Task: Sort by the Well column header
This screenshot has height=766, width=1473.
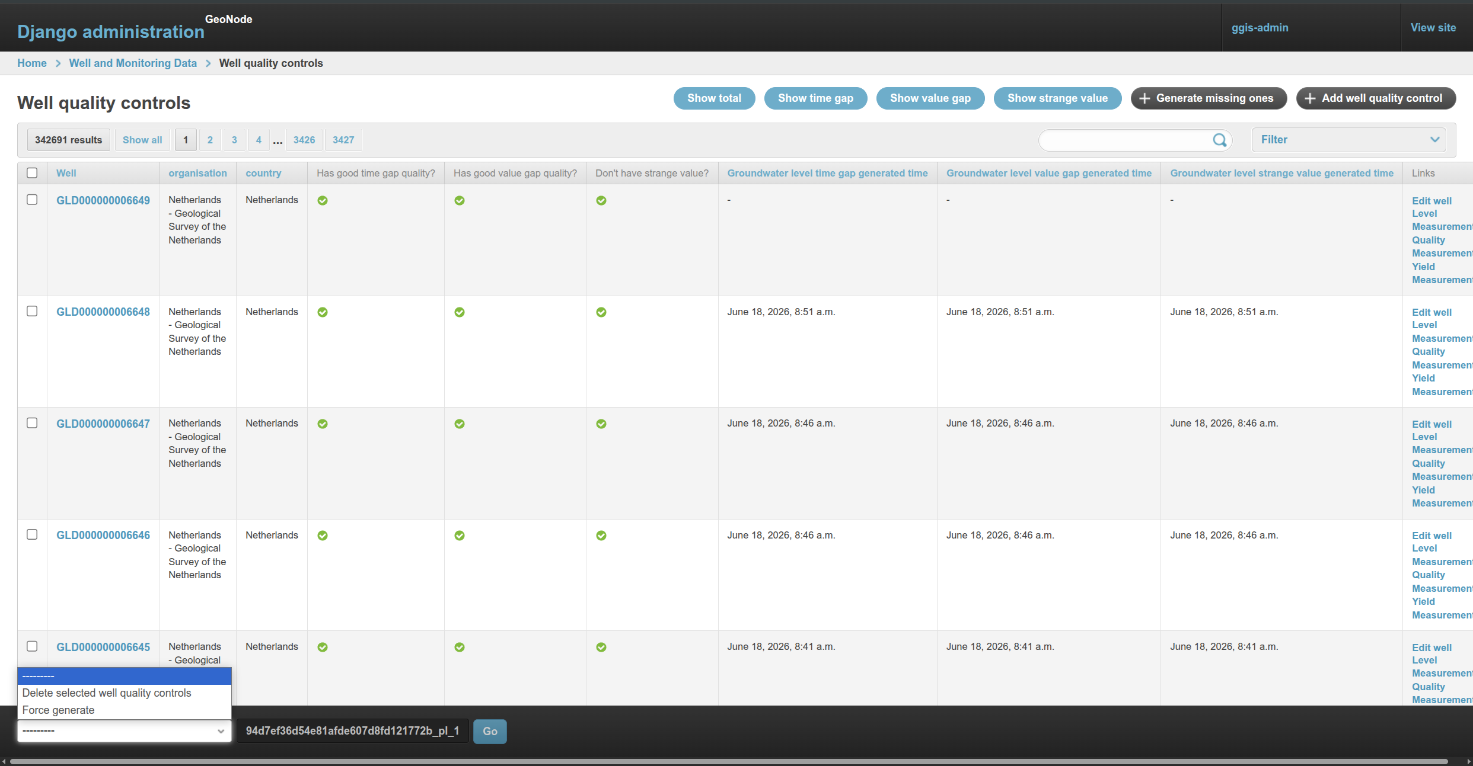Action: pyautogui.click(x=66, y=173)
